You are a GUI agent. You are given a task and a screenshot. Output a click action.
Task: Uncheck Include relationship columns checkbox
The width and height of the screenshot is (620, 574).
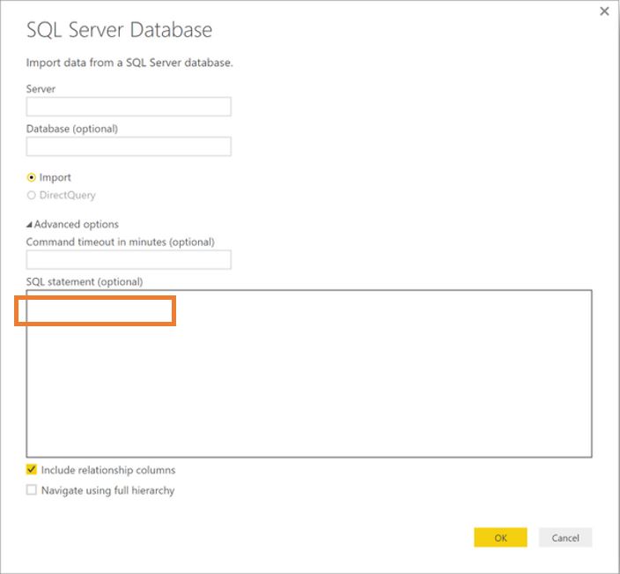[31, 469]
